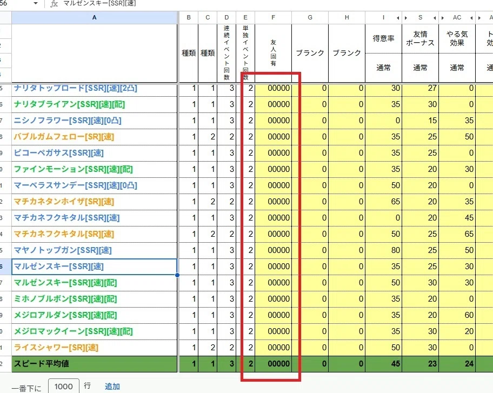The image size is (493, 393).
Task: Click the 追加 link to add rows
Action: (112, 387)
